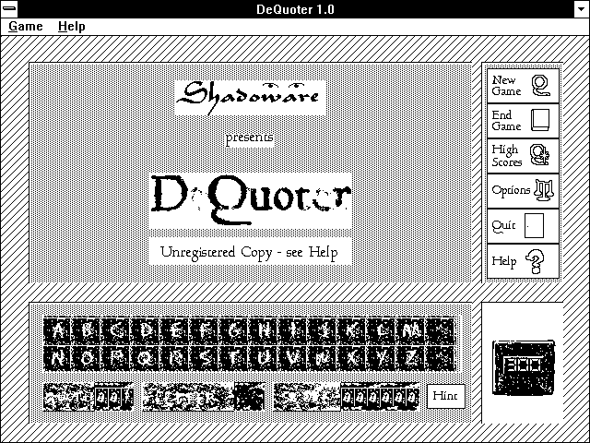Click the 300 timer display
The width and height of the screenshot is (590, 443).
[x=524, y=367]
